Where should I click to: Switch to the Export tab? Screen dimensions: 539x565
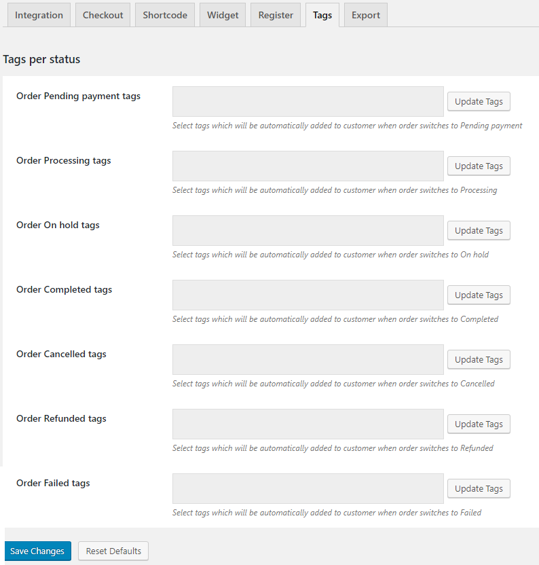(x=365, y=15)
